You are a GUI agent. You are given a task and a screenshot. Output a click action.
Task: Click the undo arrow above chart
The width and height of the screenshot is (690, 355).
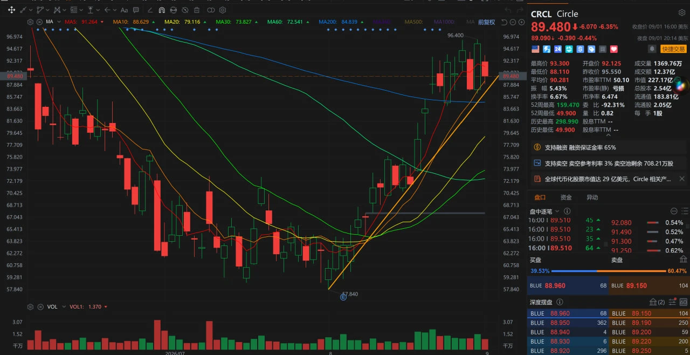pyautogui.click(x=507, y=10)
